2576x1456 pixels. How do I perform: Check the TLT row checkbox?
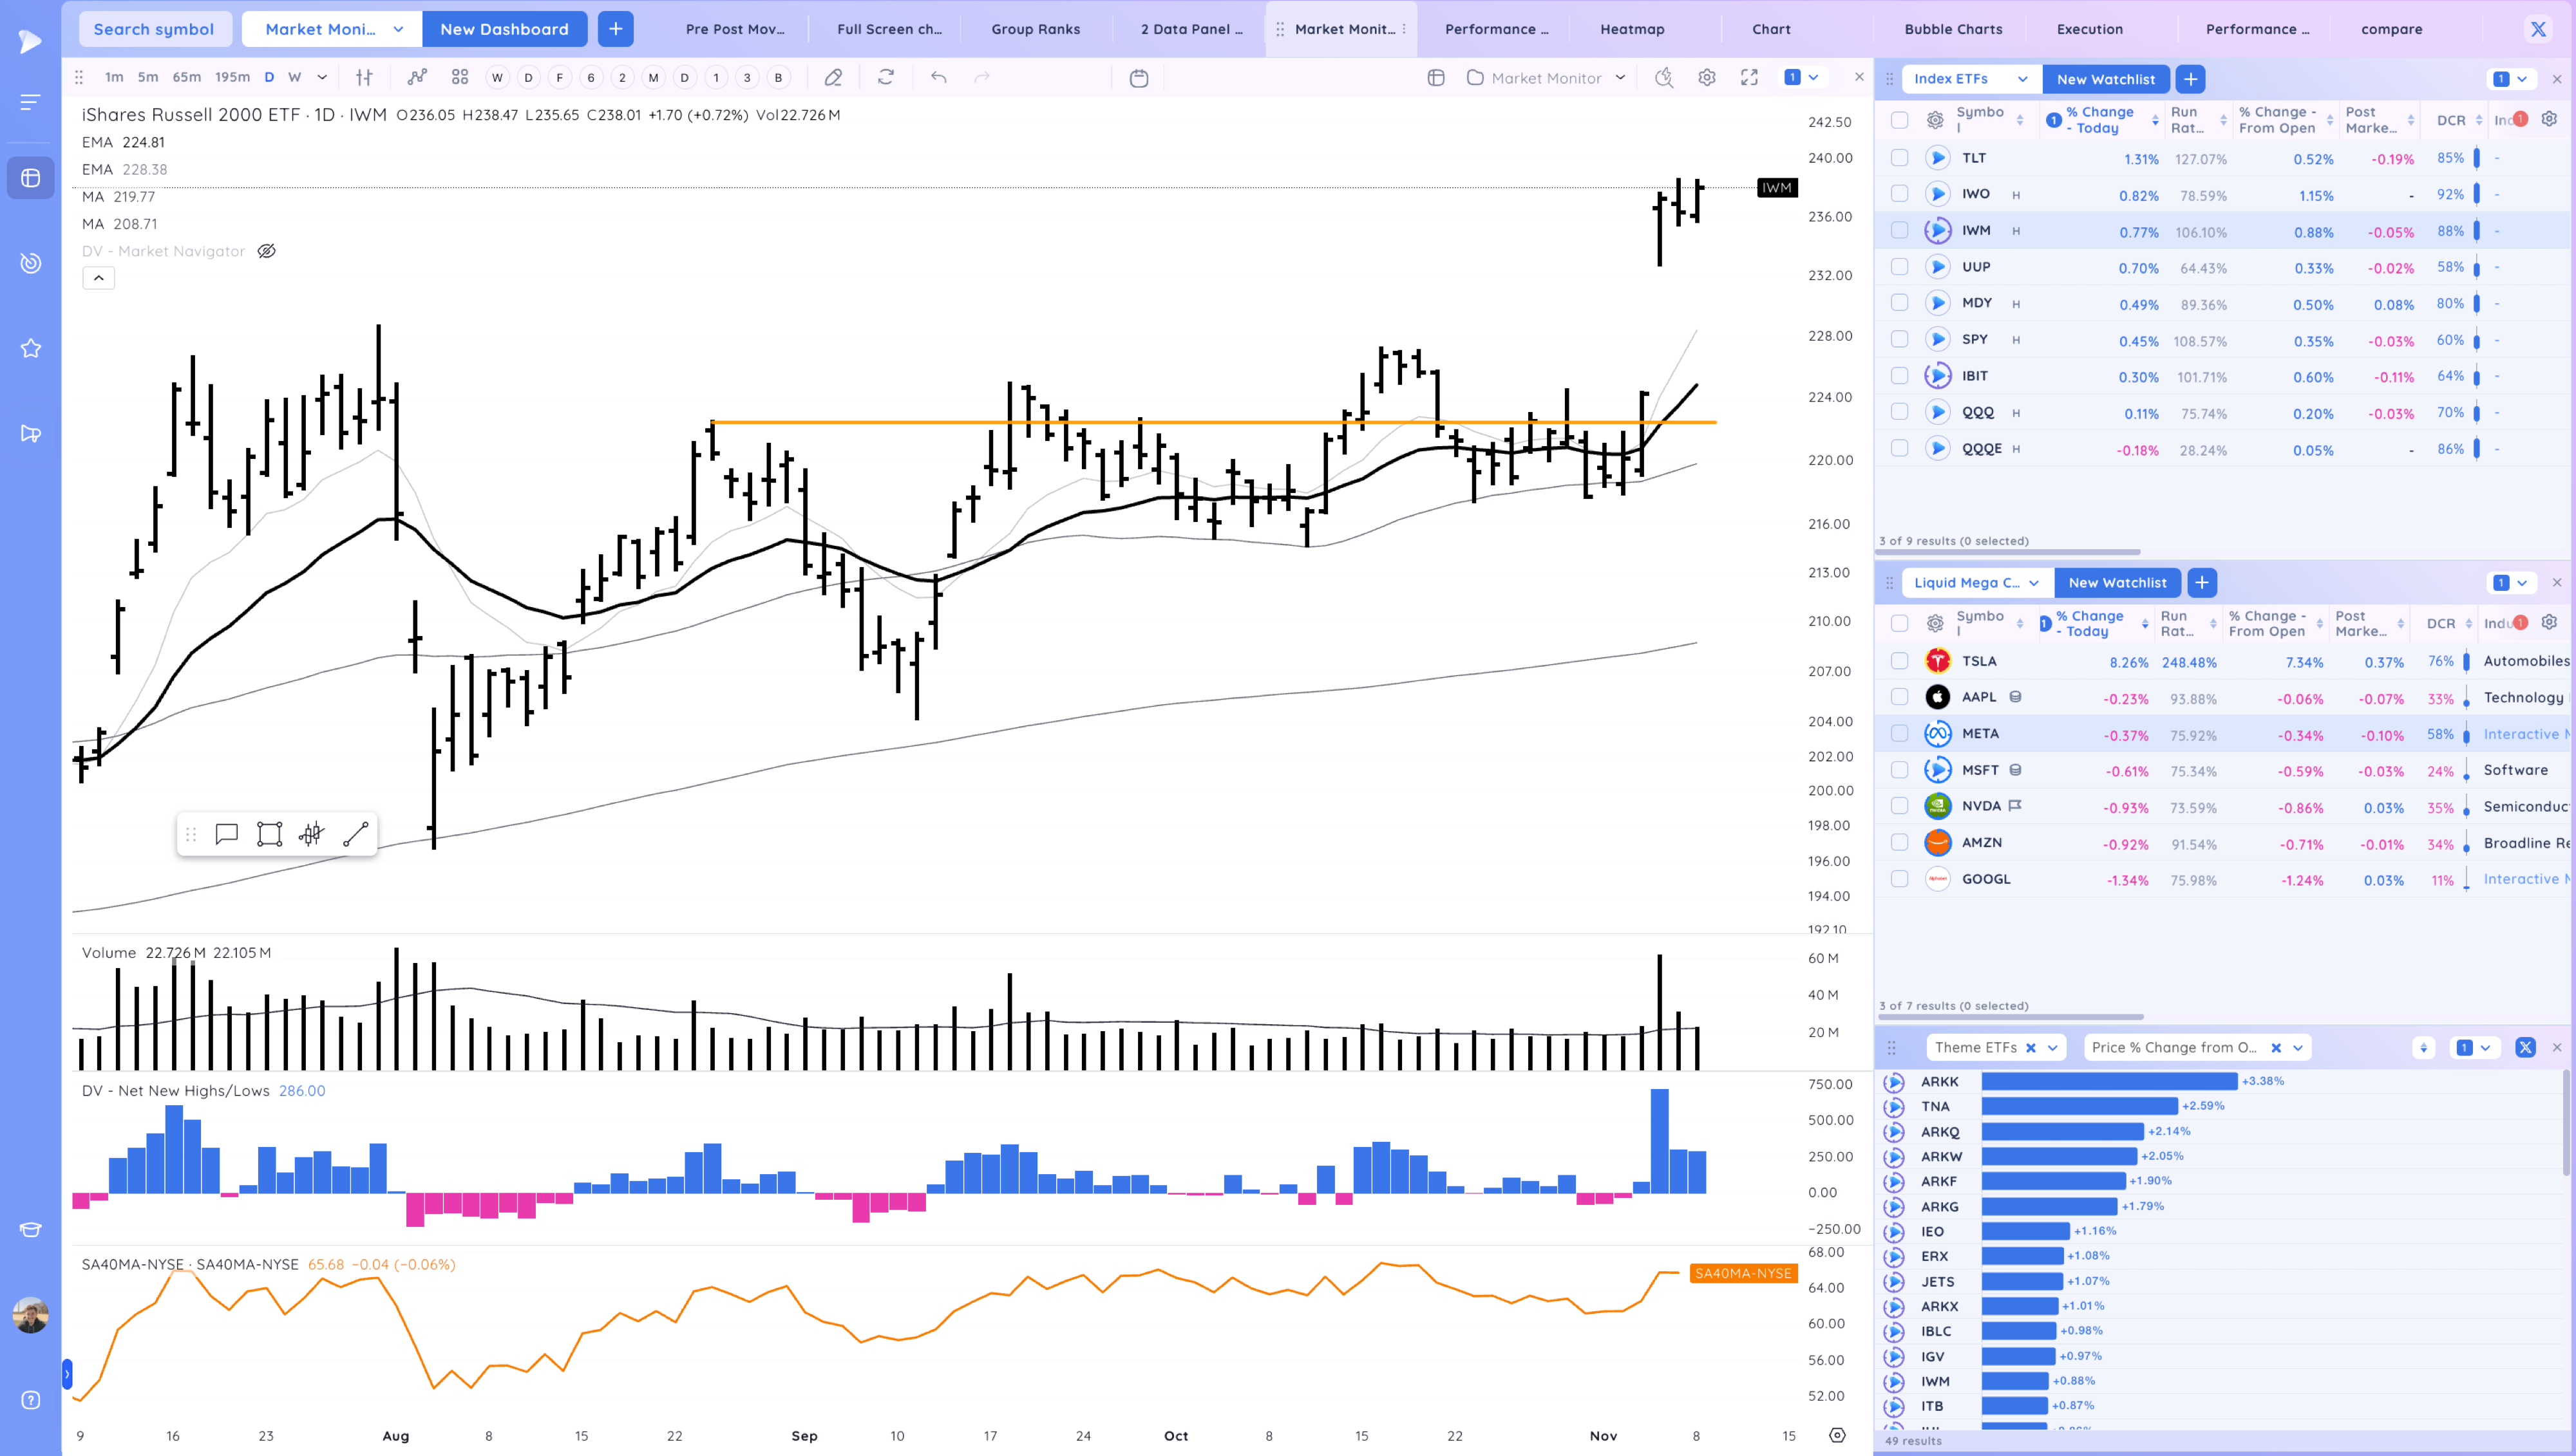[x=1899, y=158]
